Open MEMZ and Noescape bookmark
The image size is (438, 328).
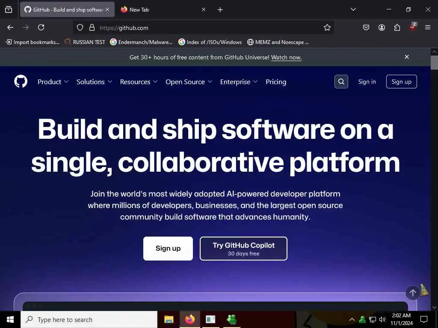pos(278,42)
